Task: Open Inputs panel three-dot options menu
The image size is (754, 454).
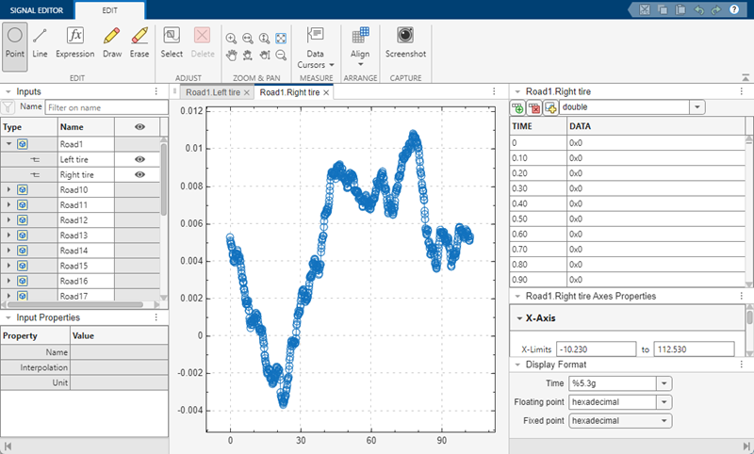Action: tap(156, 91)
